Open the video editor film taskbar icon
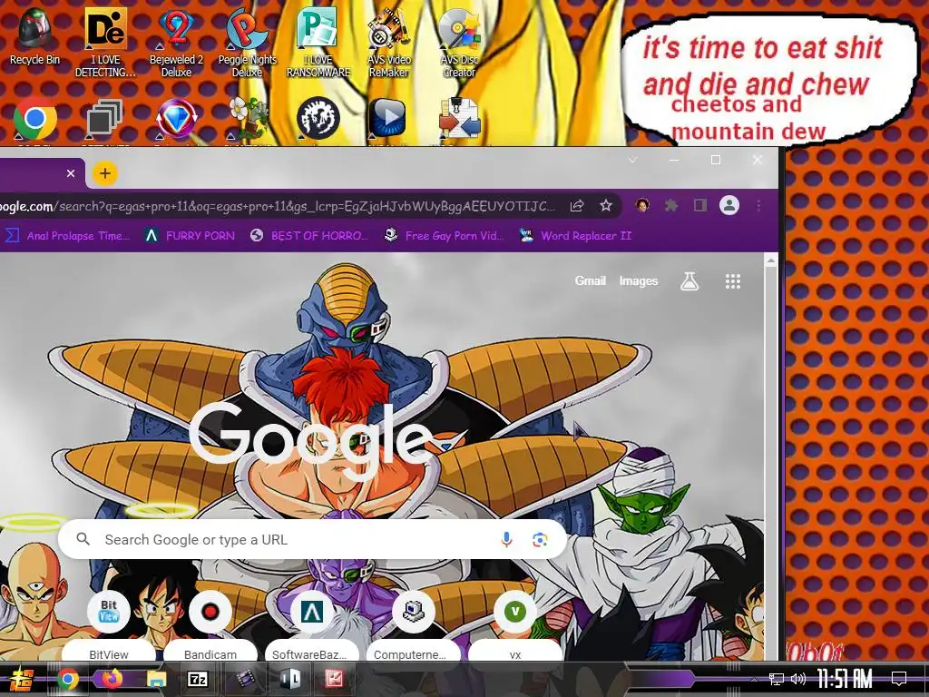This screenshot has height=697, width=929. point(245,679)
